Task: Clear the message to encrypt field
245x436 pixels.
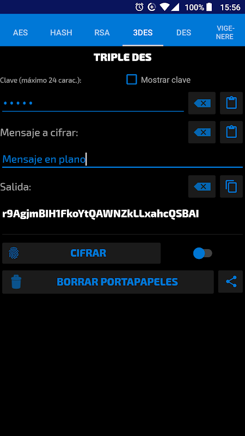Action: 202,132
